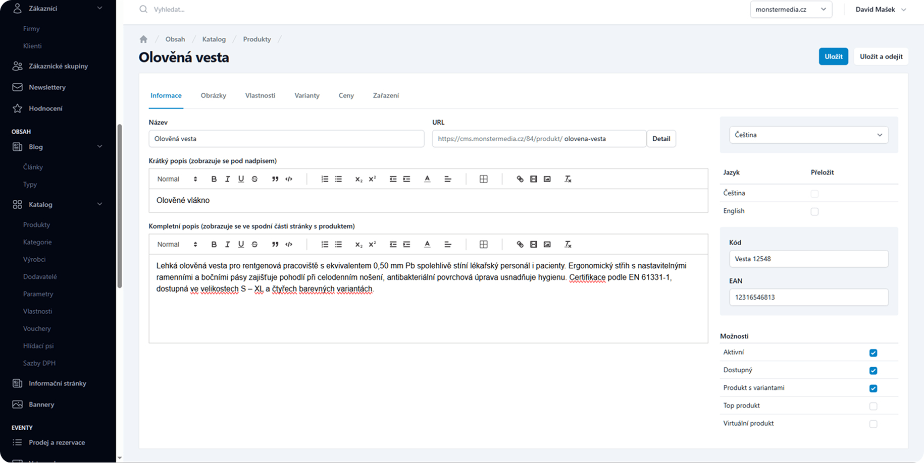Image resolution: width=924 pixels, height=463 pixels.
Task: Click the Detail button beside the URL
Action: tap(661, 139)
